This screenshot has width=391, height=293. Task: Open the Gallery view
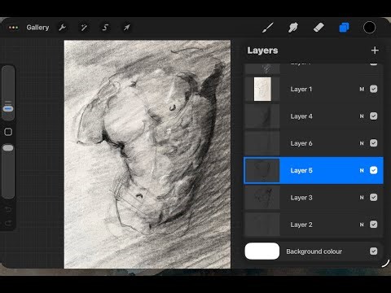pos(37,28)
